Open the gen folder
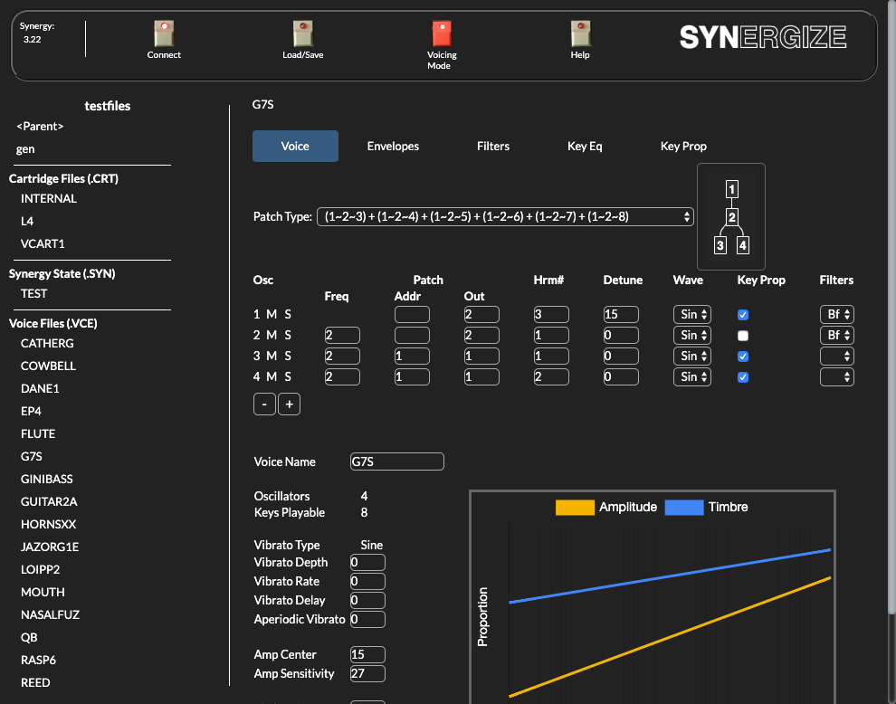 coord(25,149)
